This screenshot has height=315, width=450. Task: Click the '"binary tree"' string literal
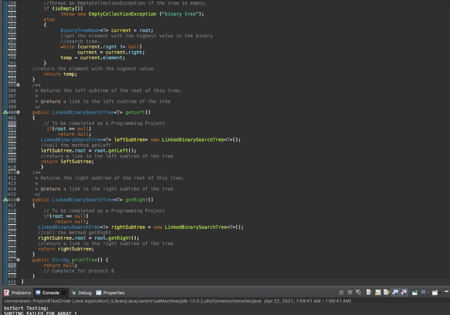tap(181, 14)
